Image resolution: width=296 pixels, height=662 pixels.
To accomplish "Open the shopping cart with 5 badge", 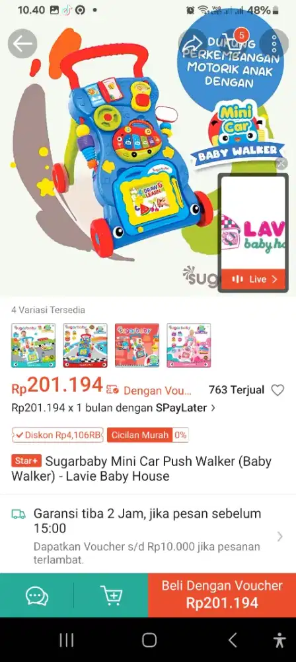I will point(233,44).
